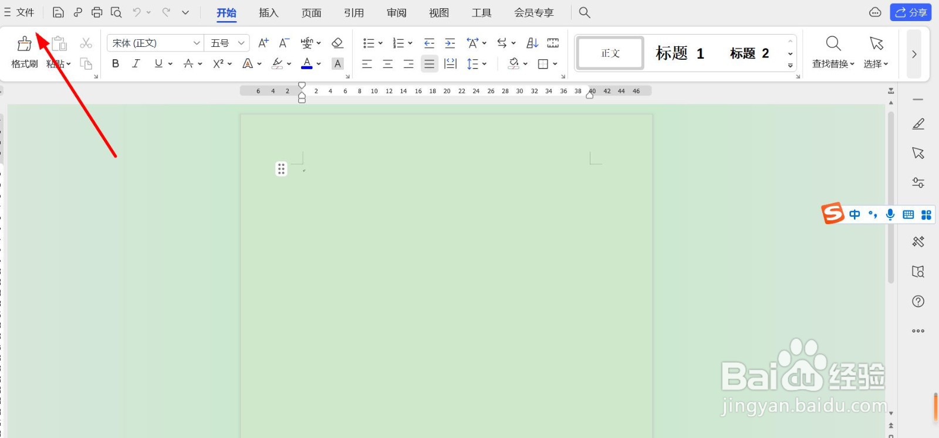Click the sidebar pen edit icon
Viewport: 939px width, 438px height.
click(x=918, y=124)
